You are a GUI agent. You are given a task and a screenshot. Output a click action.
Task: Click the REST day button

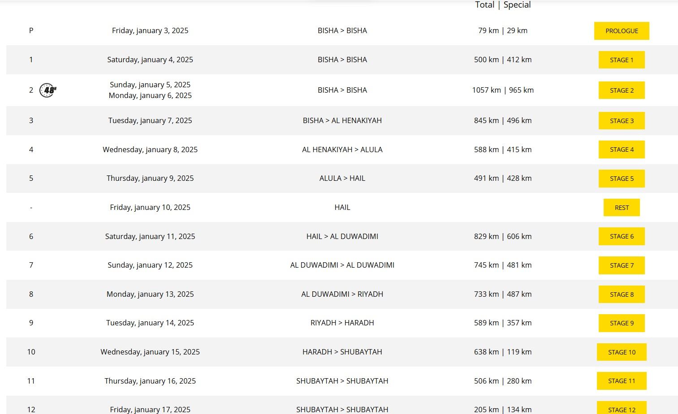pyautogui.click(x=622, y=208)
